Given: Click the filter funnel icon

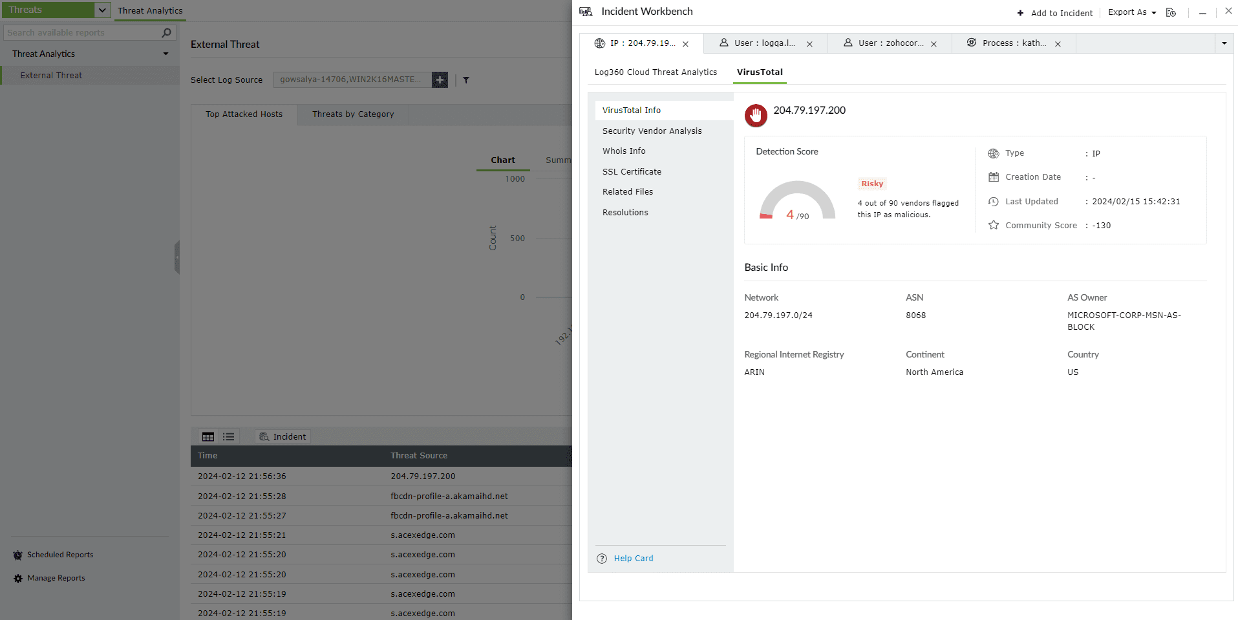Looking at the screenshot, I should pos(466,80).
